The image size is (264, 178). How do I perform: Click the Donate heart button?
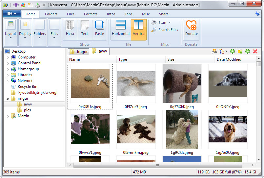[x=191, y=29]
